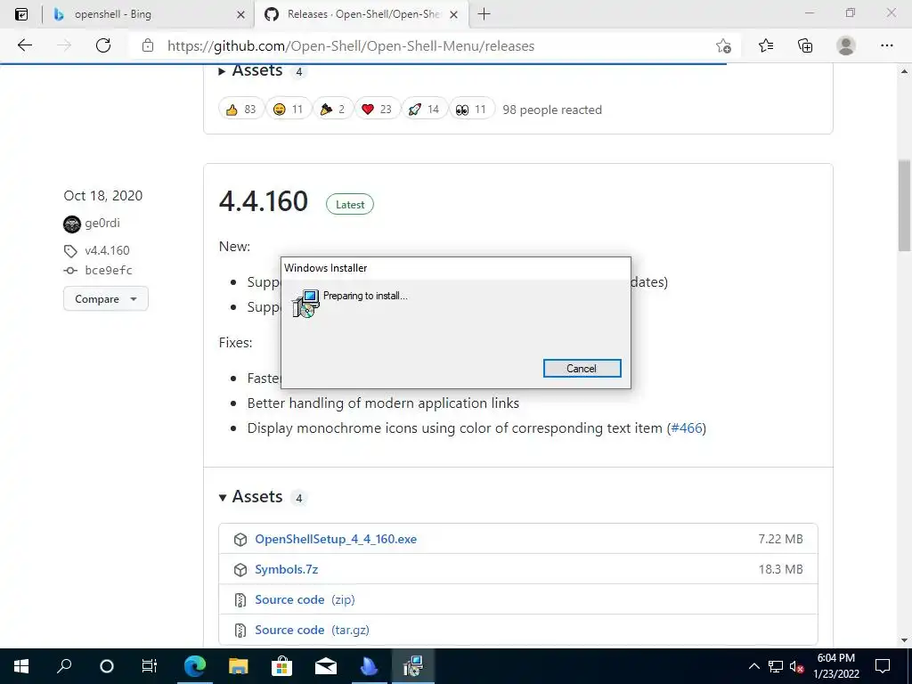Click the scrollbar down arrow
This screenshot has height=684, width=912.
point(904,640)
